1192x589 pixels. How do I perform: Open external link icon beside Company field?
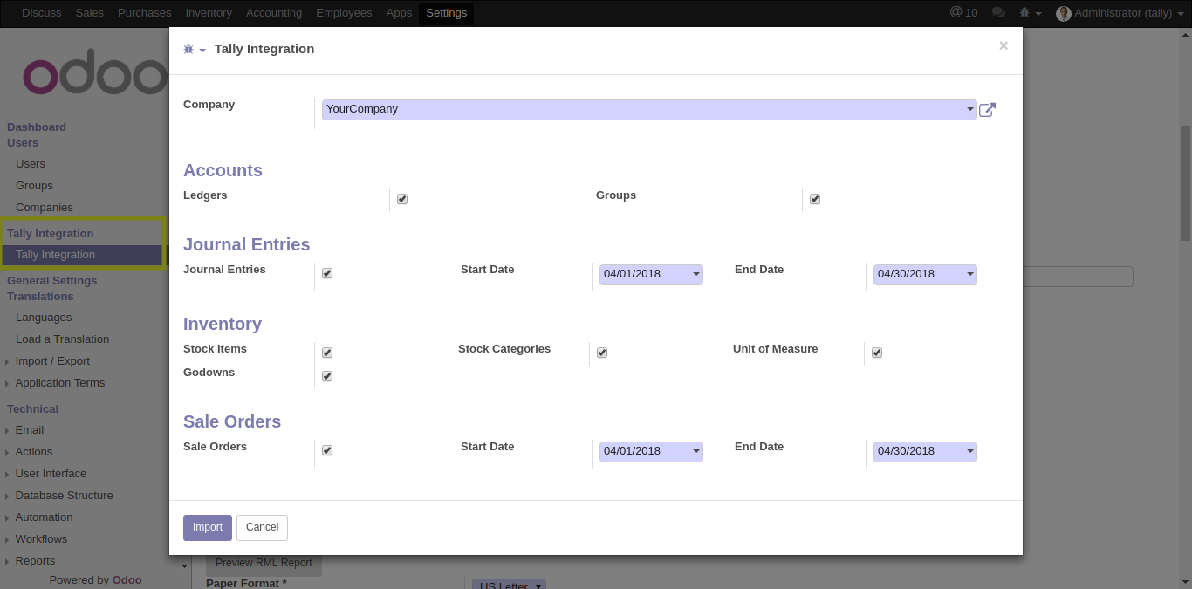(x=987, y=110)
